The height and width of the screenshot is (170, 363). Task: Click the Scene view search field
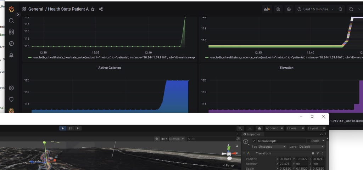pyautogui.click(x=211, y=139)
